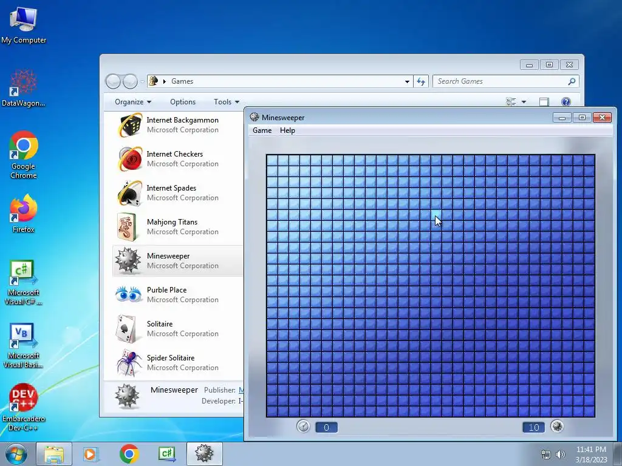Select the Mahjong Titans tile icon

(128, 227)
